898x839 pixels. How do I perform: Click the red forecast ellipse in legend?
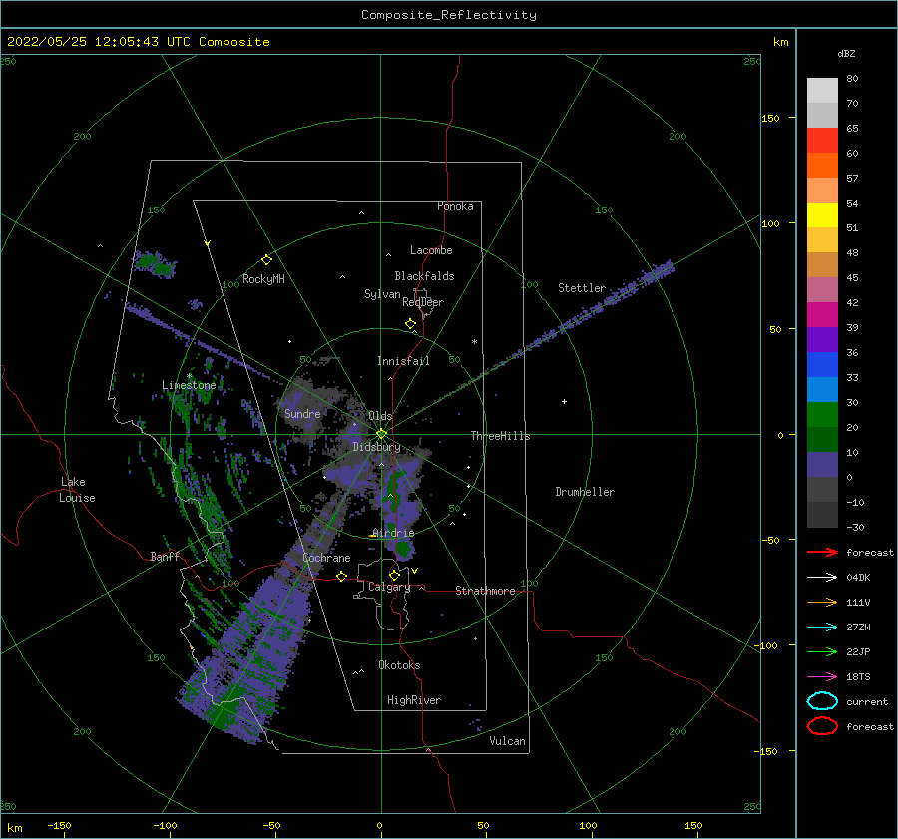tap(822, 726)
